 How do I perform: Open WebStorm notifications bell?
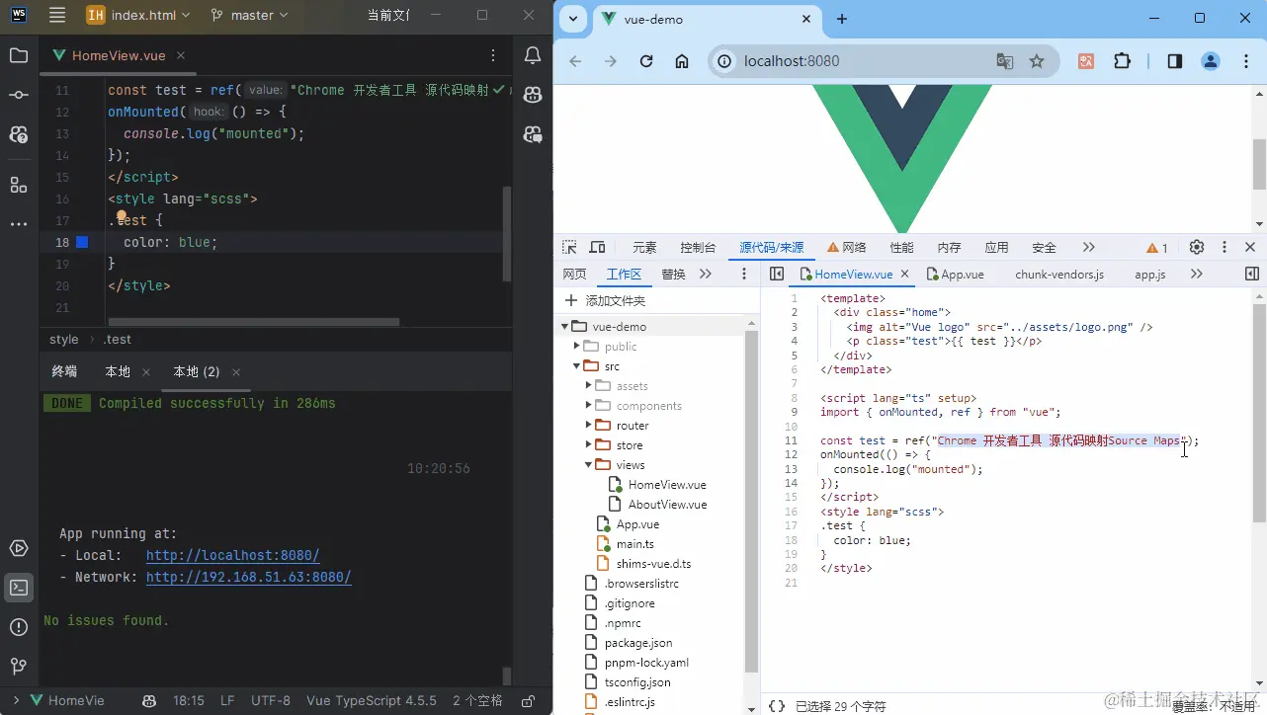click(533, 55)
